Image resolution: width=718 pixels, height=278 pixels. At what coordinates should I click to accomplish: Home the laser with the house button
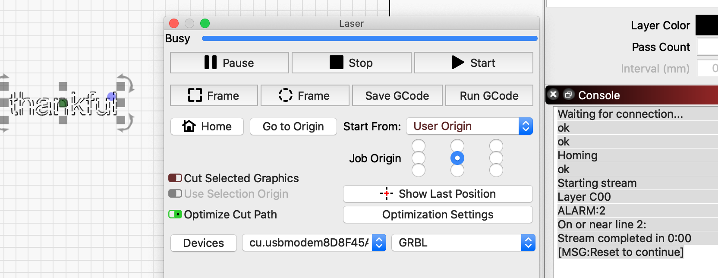(x=207, y=126)
